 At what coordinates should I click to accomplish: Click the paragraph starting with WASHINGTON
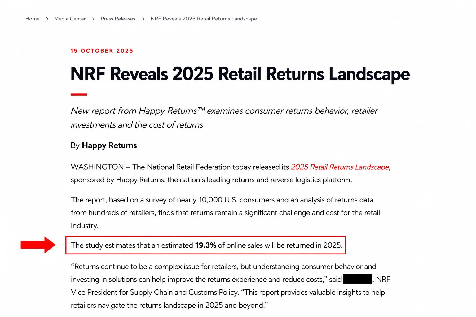click(x=231, y=173)
